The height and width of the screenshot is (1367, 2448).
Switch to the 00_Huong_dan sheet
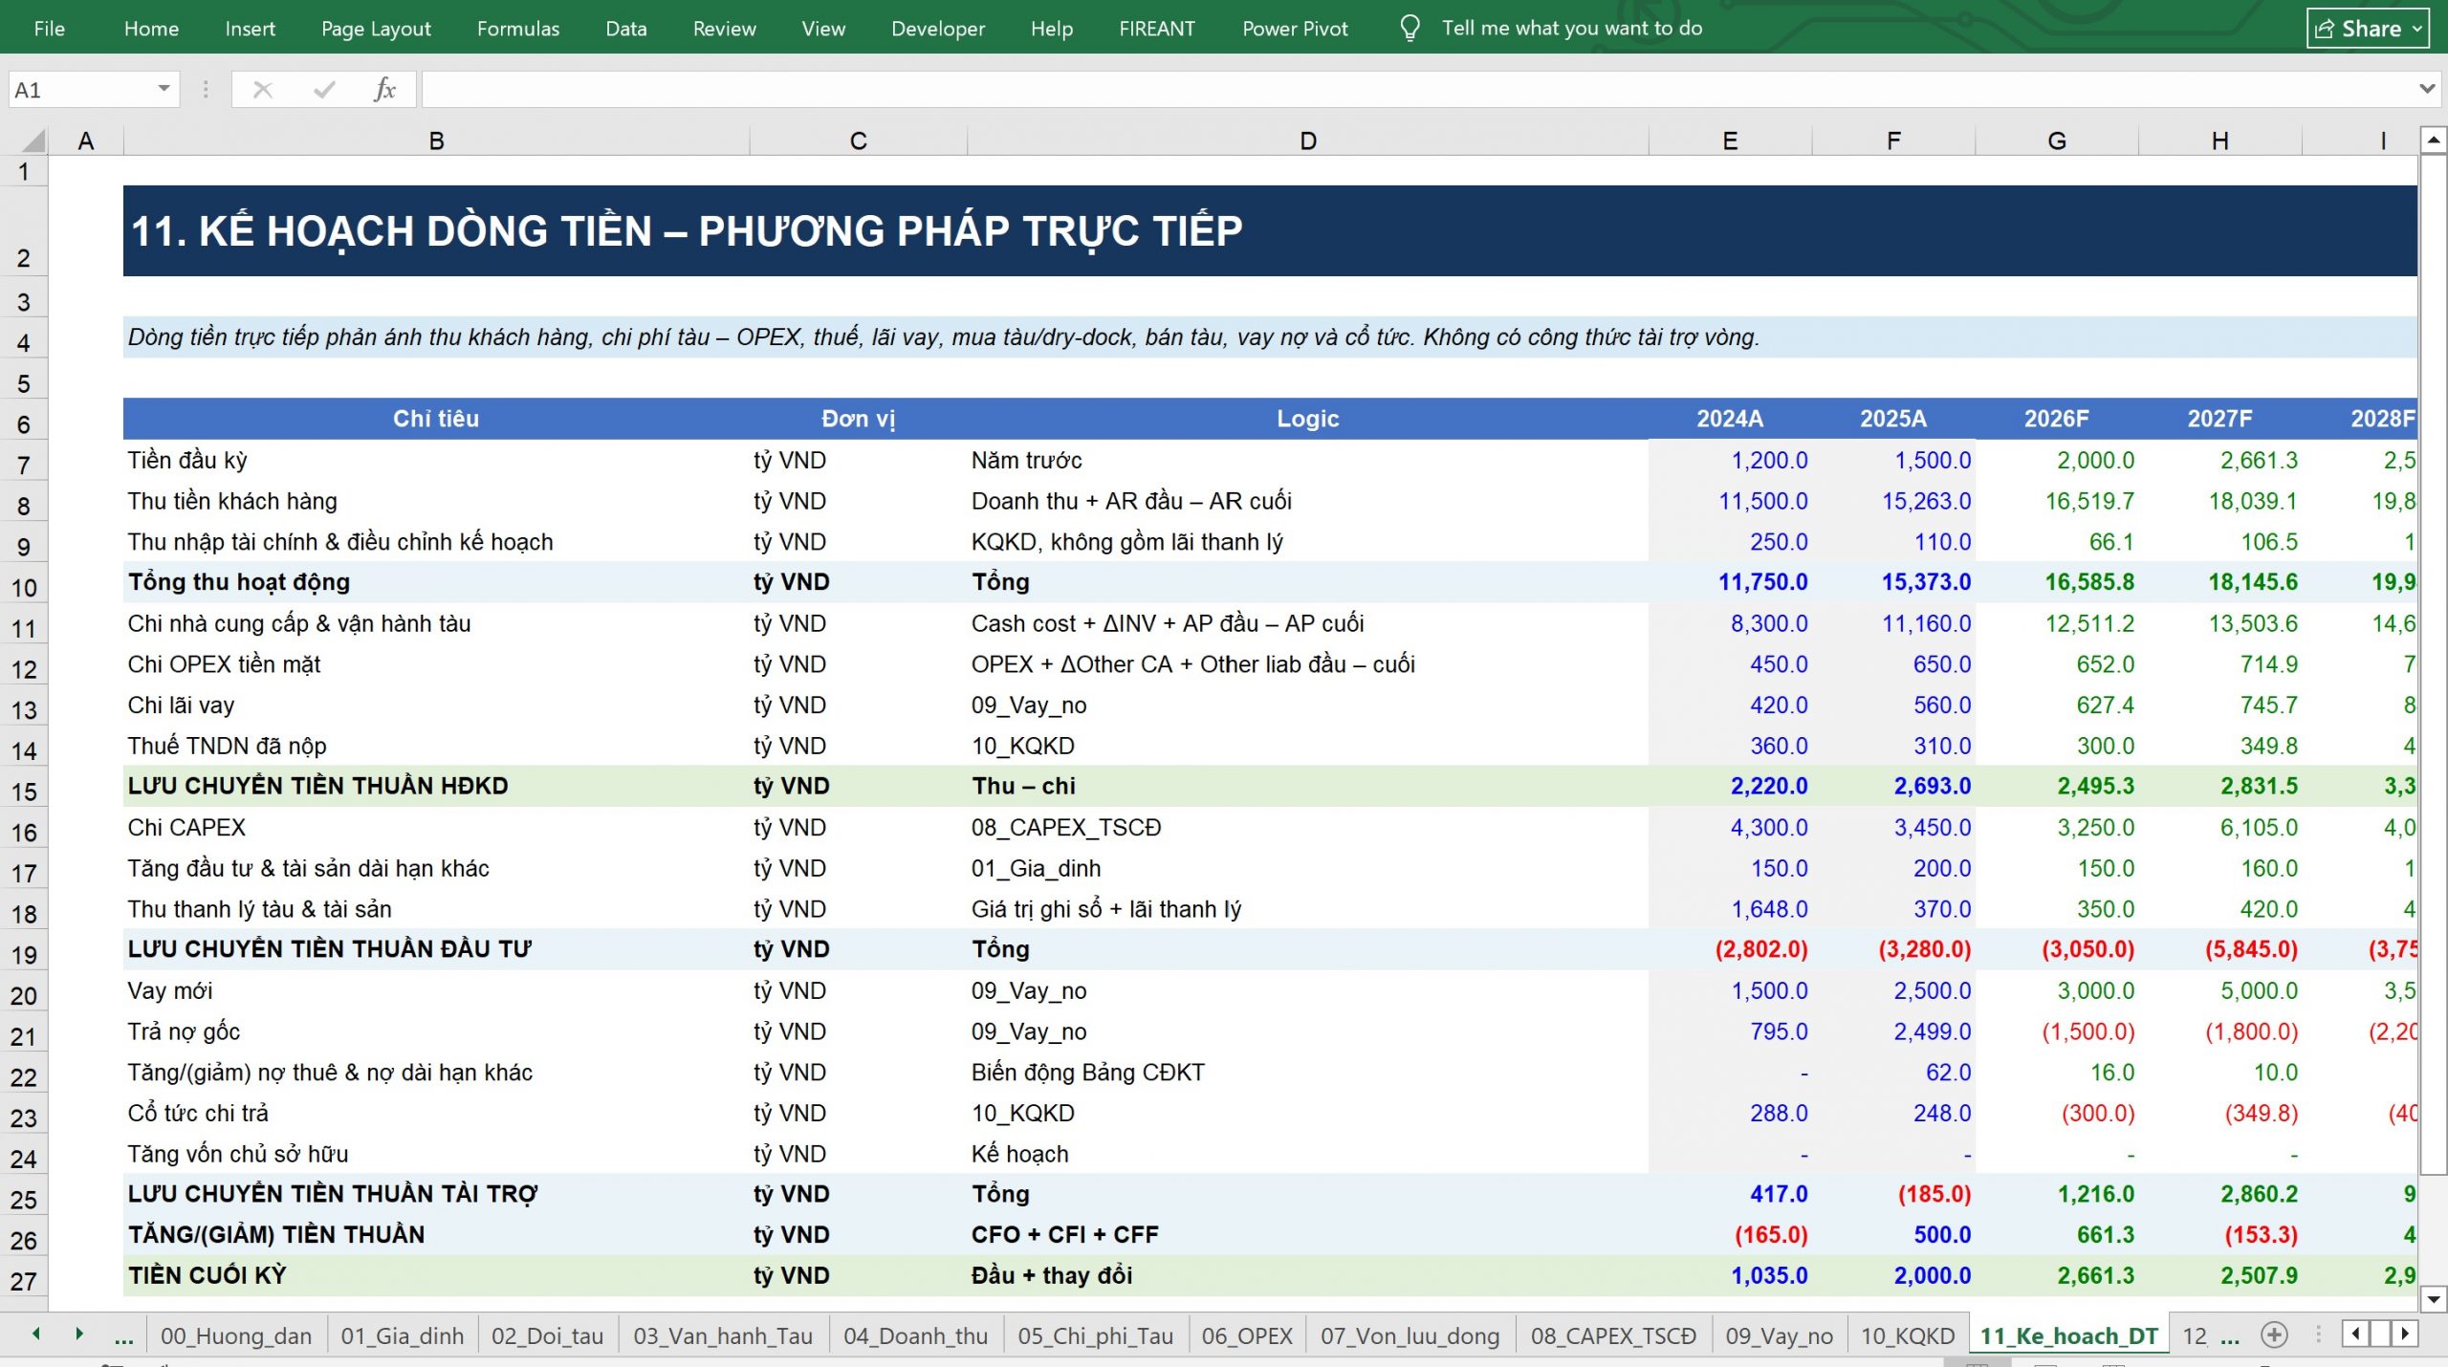click(x=236, y=1335)
